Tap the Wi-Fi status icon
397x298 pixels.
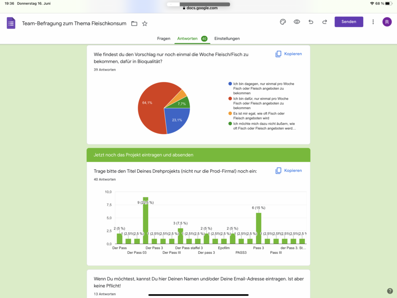[x=372, y=3]
